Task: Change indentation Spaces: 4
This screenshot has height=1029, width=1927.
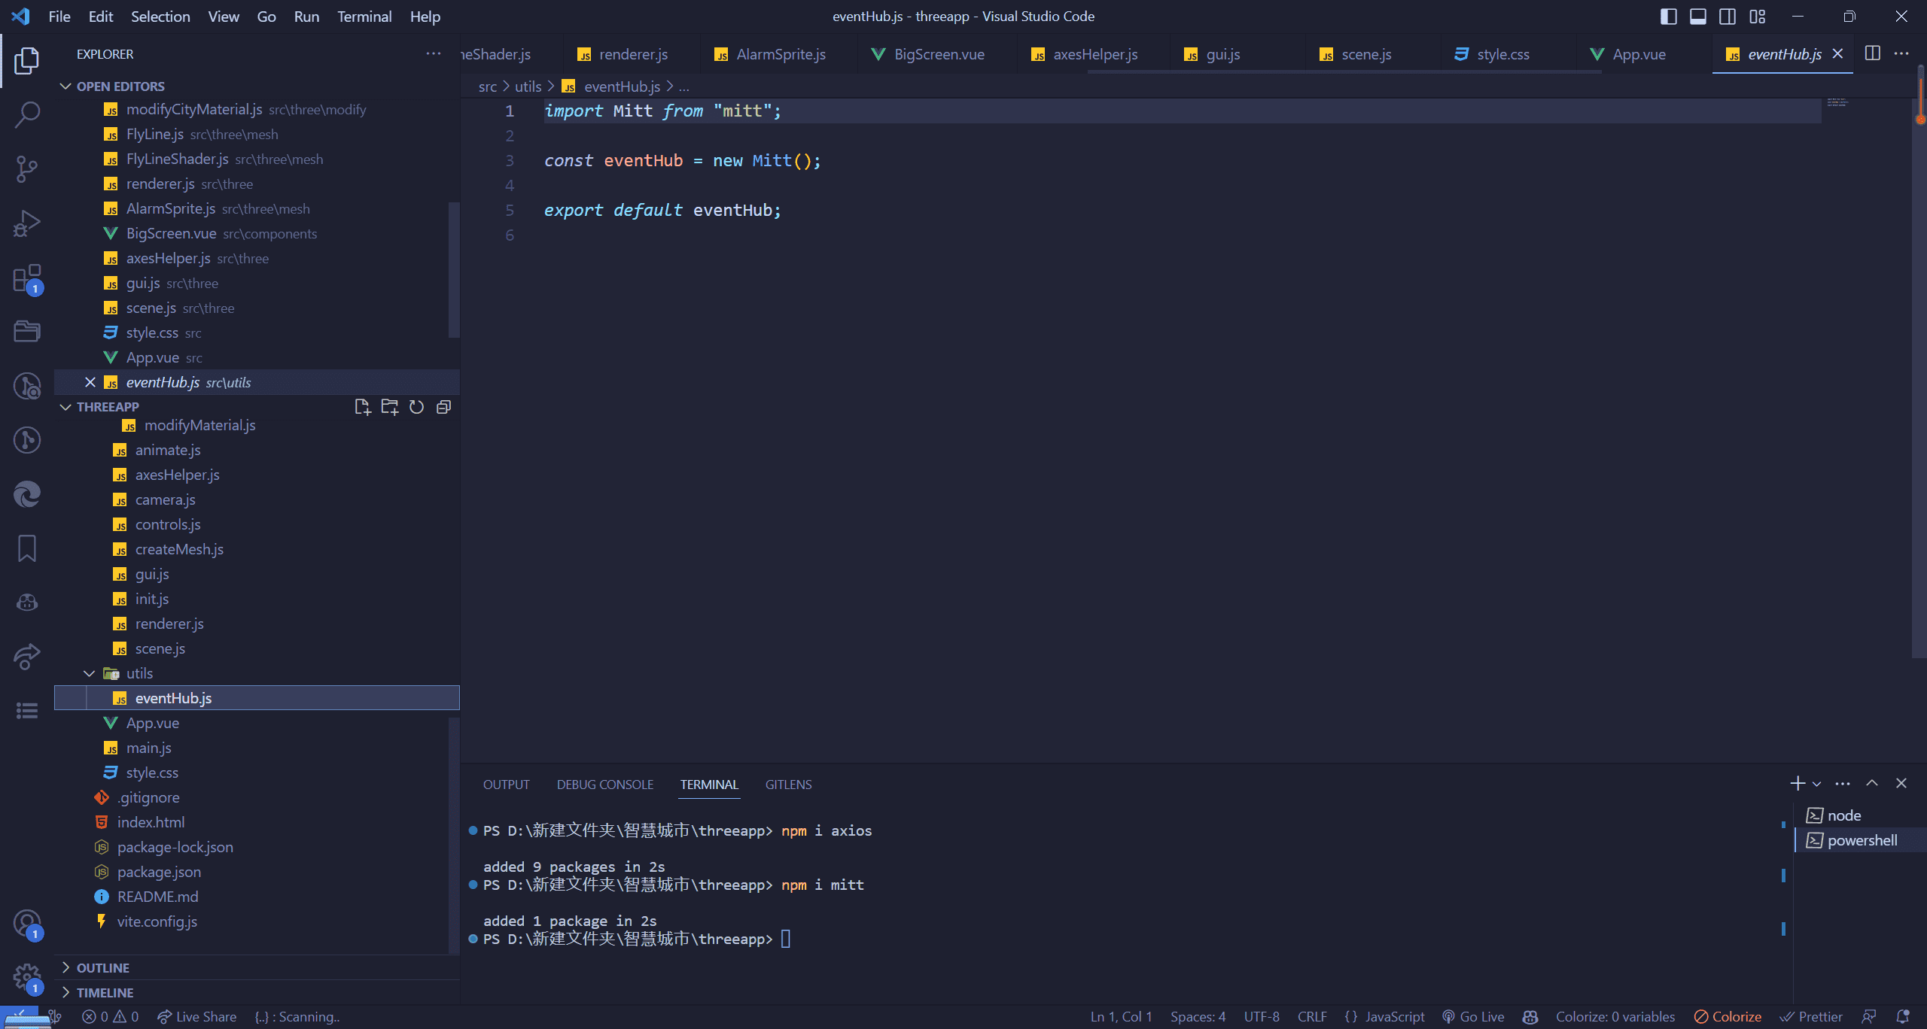Action: [1198, 1017]
